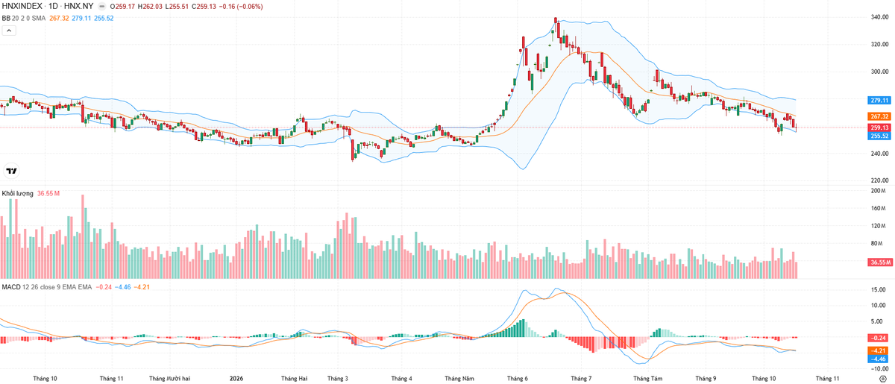The image size is (895, 384).
Task: Click the Tháng Tám time axis label
Action: coord(647,378)
